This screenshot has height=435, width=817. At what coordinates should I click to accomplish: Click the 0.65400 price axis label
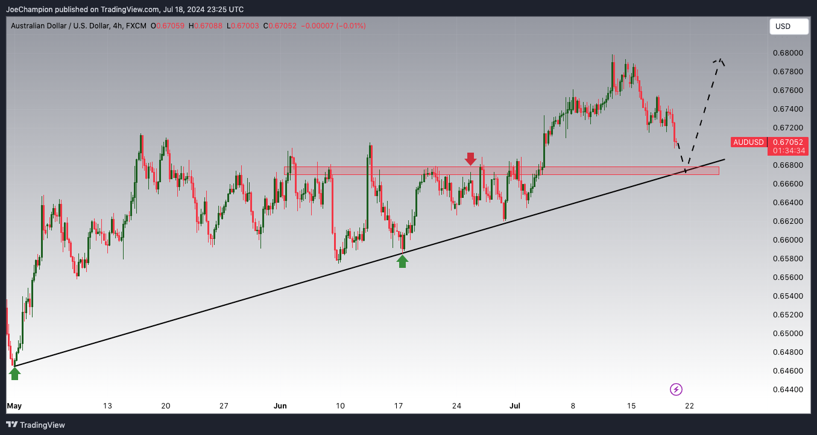[787, 296]
